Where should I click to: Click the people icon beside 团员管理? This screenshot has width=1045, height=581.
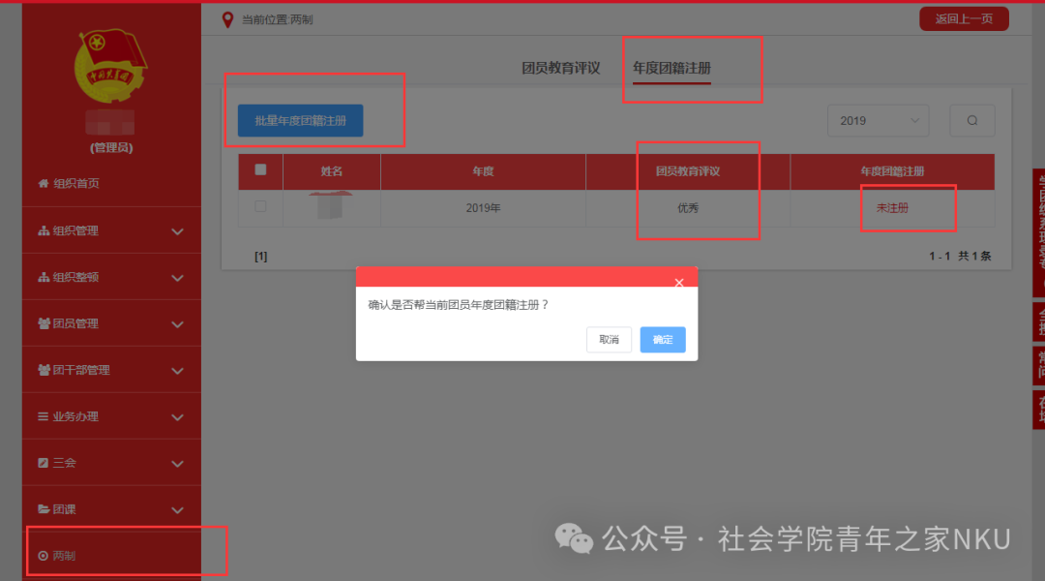[44, 323]
